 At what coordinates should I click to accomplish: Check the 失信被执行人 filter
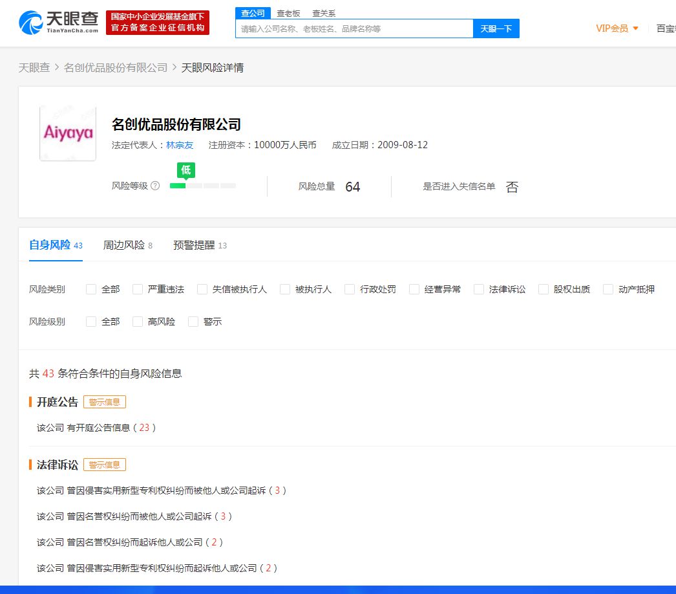(202, 289)
